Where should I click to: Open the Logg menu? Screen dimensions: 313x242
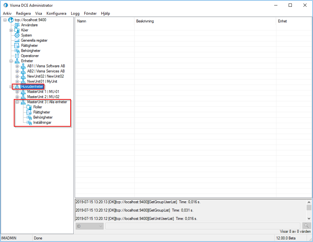point(75,13)
